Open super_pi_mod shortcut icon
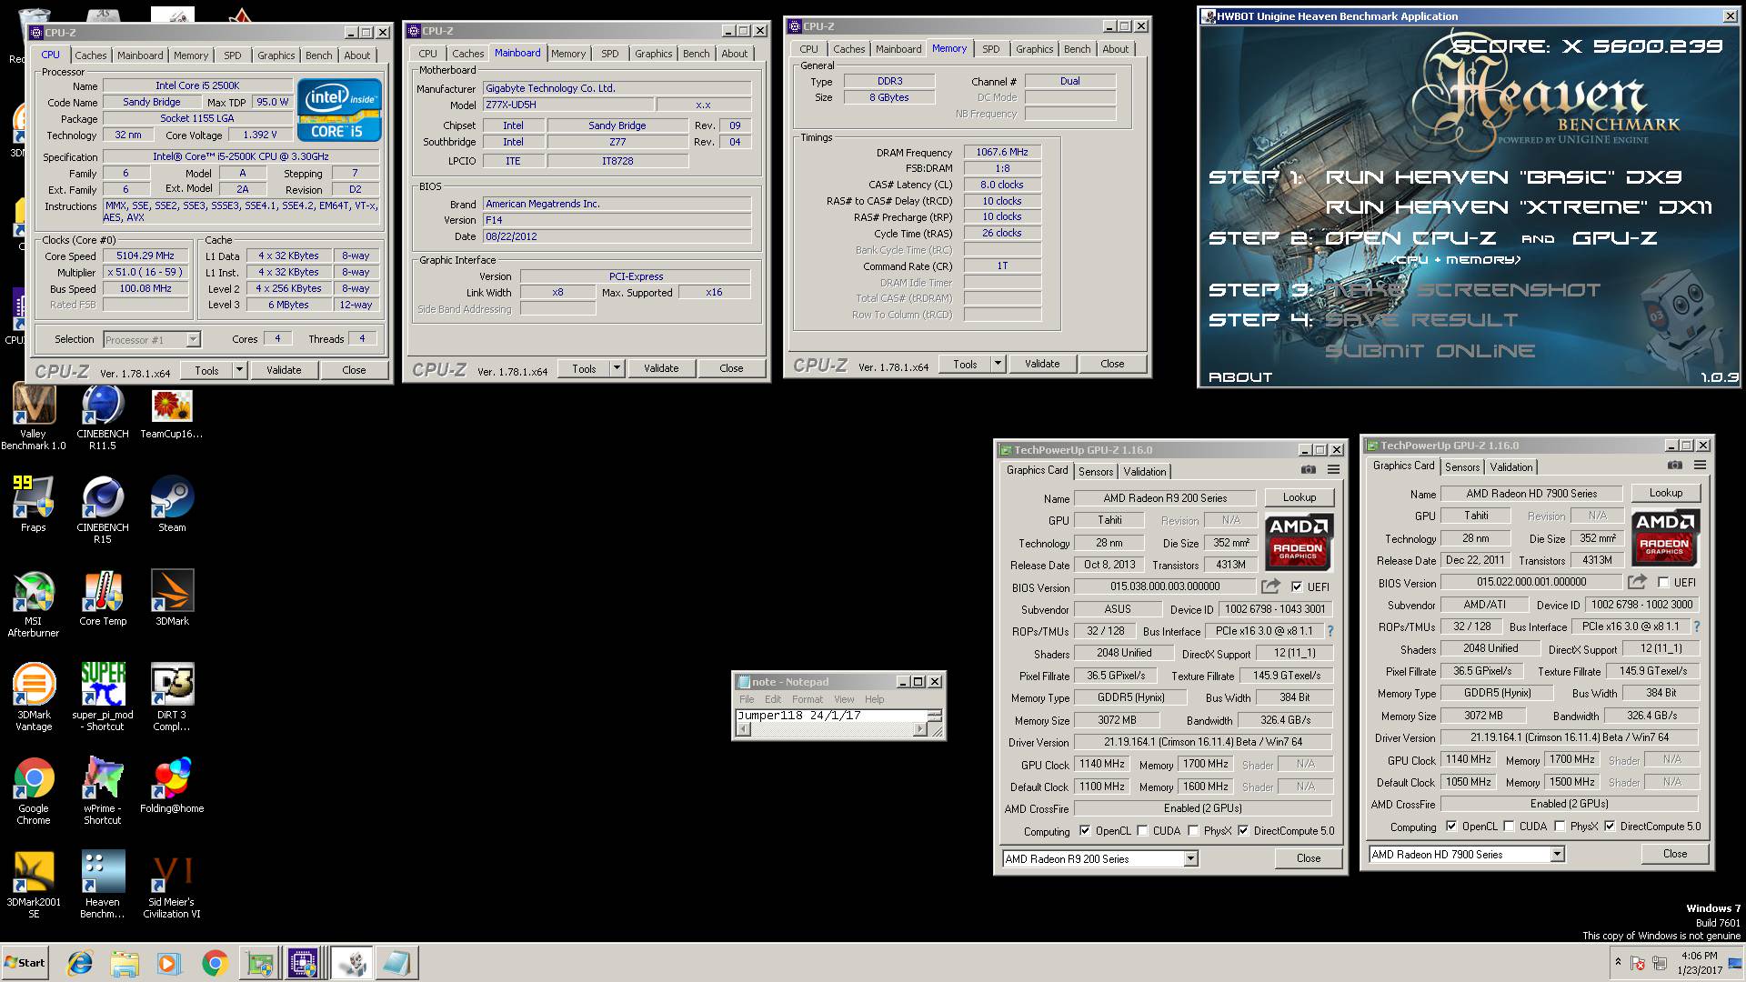Screen dimensions: 1746x982 103,697
